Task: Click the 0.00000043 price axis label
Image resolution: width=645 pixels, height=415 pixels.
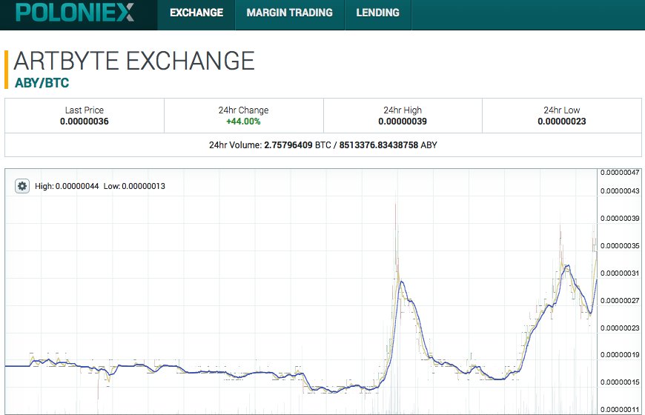Action: [x=620, y=191]
